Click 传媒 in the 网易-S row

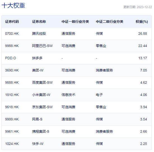[x=99, y=119]
